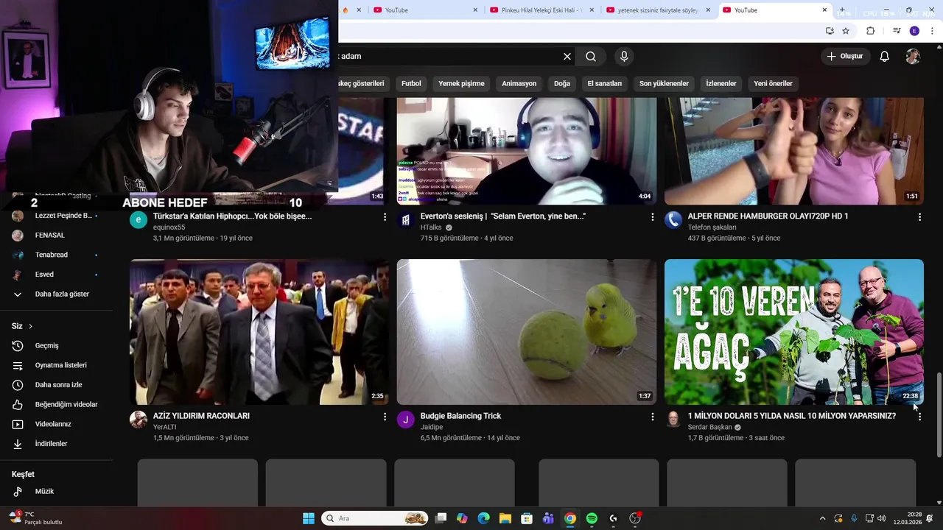The image size is (943, 530).
Task: Open more options for AZİZ YILDIRIM RACONLARI
Action: pos(385,417)
